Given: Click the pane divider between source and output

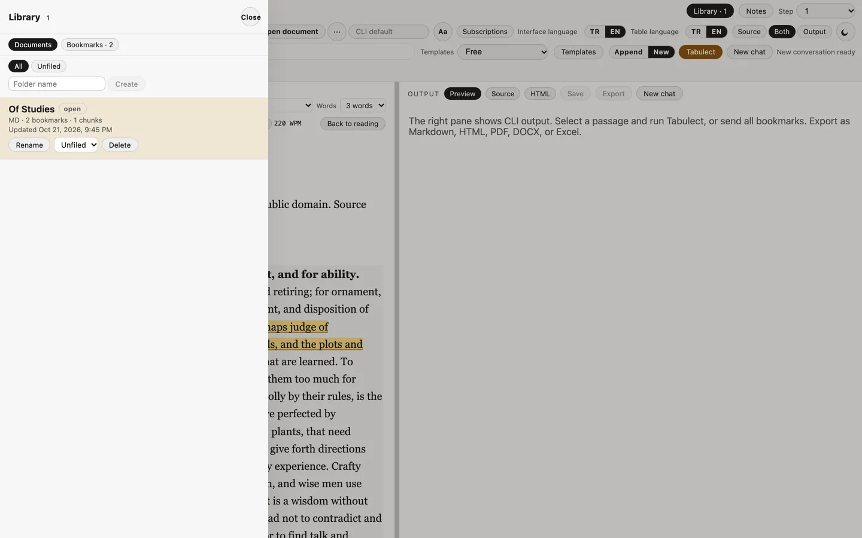Looking at the screenshot, I should tap(397, 310).
